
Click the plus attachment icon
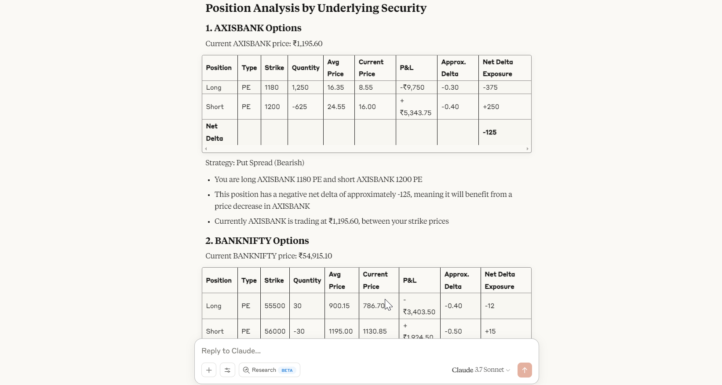tap(209, 370)
